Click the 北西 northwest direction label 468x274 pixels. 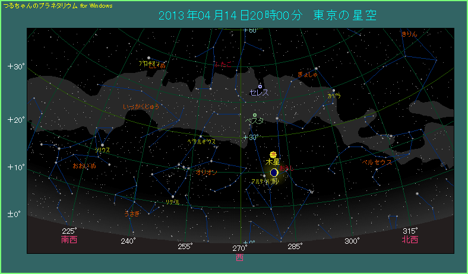[x=410, y=240]
